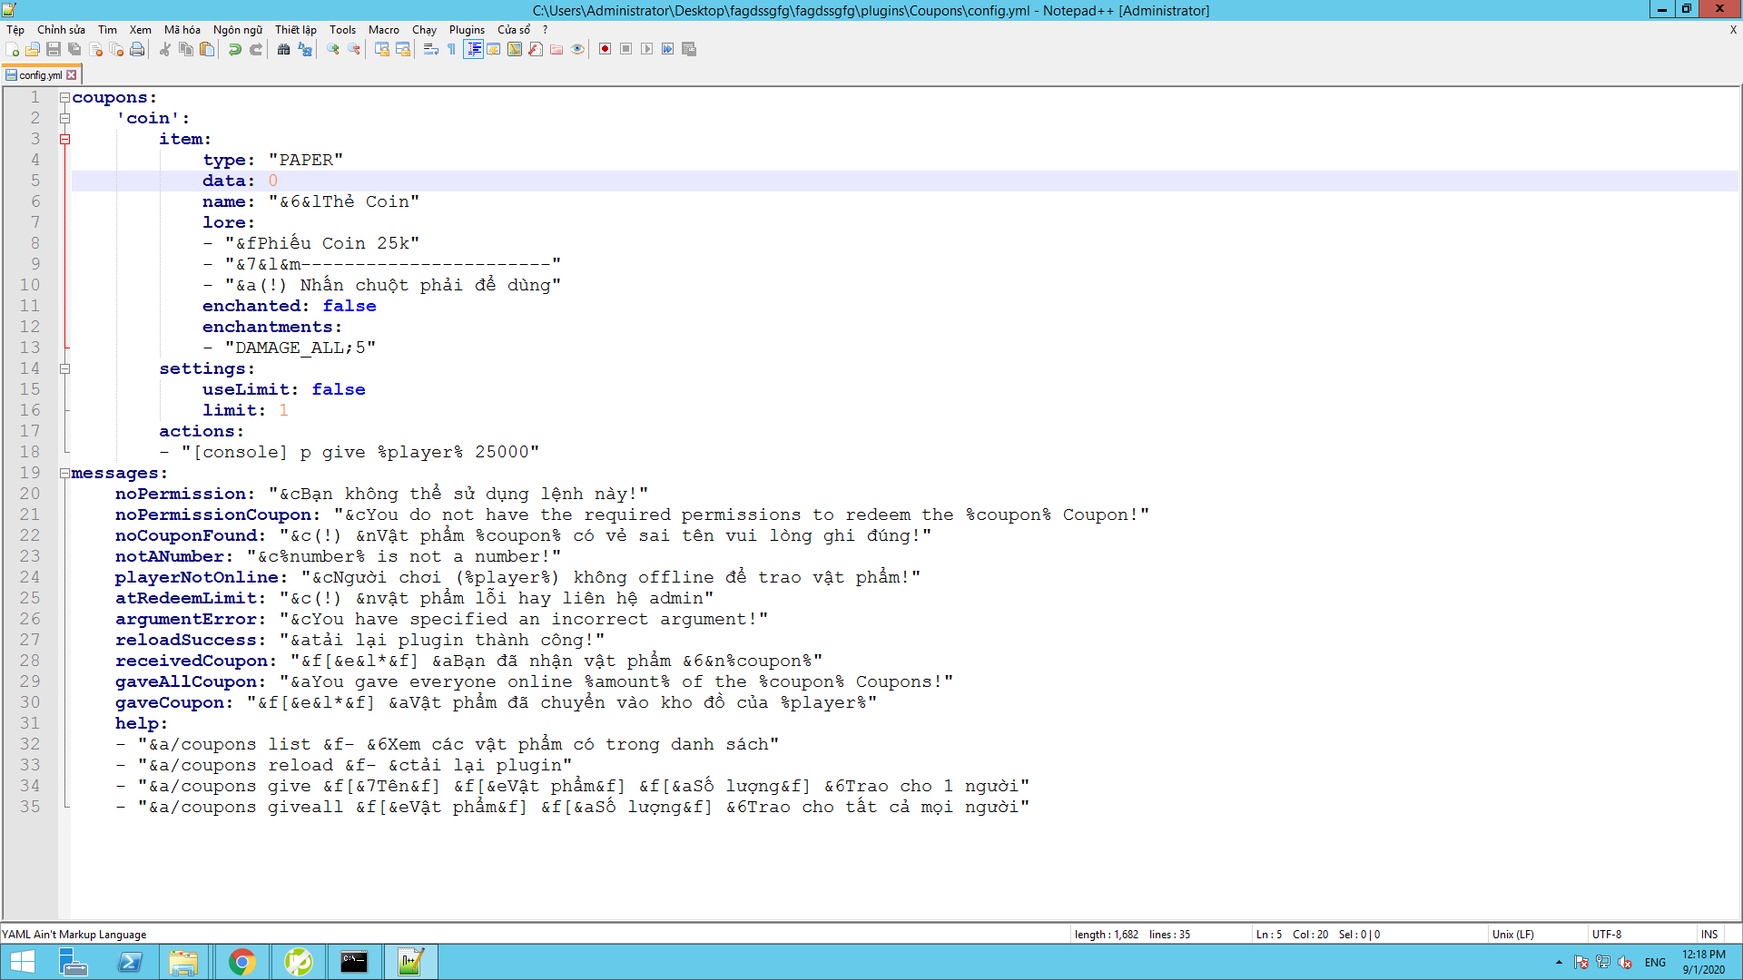1743x980 pixels.
Task: Click the Save file toolbar icon
Action: (x=54, y=49)
